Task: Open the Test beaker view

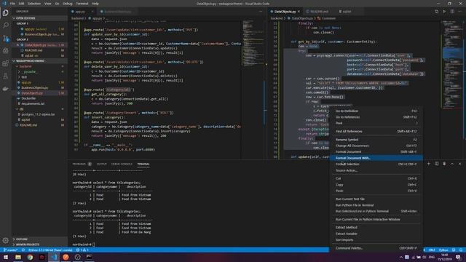Action: point(5,76)
